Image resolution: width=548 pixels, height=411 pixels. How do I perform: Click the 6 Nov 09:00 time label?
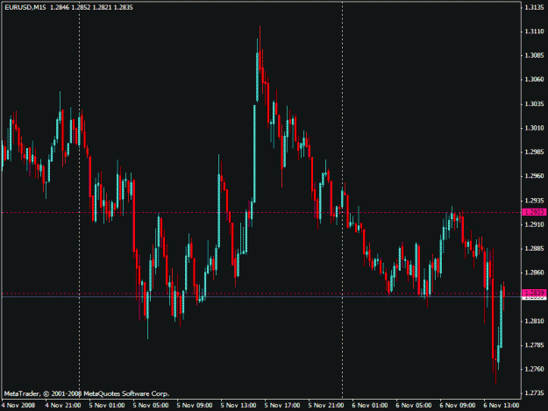[x=458, y=406]
